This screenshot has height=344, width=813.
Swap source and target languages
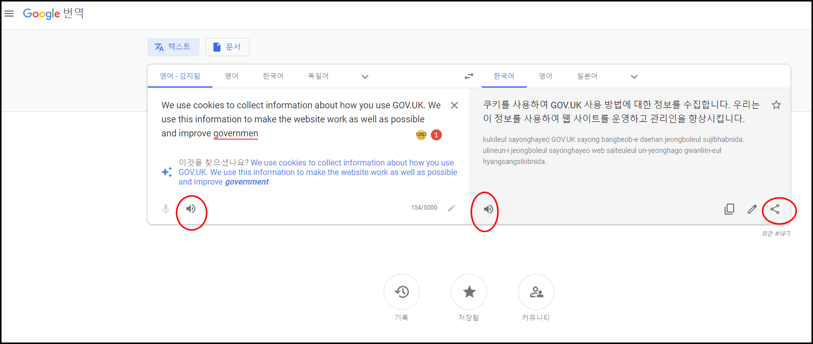point(469,76)
